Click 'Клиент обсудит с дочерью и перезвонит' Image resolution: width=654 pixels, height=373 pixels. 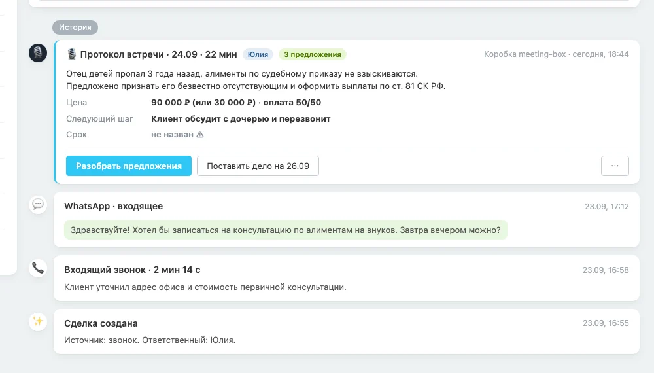(x=241, y=118)
